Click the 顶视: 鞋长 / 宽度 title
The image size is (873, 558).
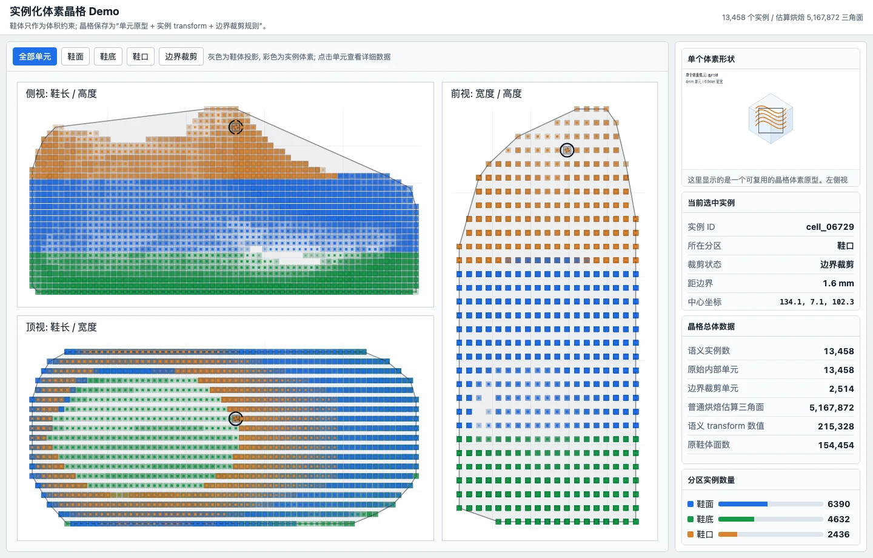tap(61, 327)
